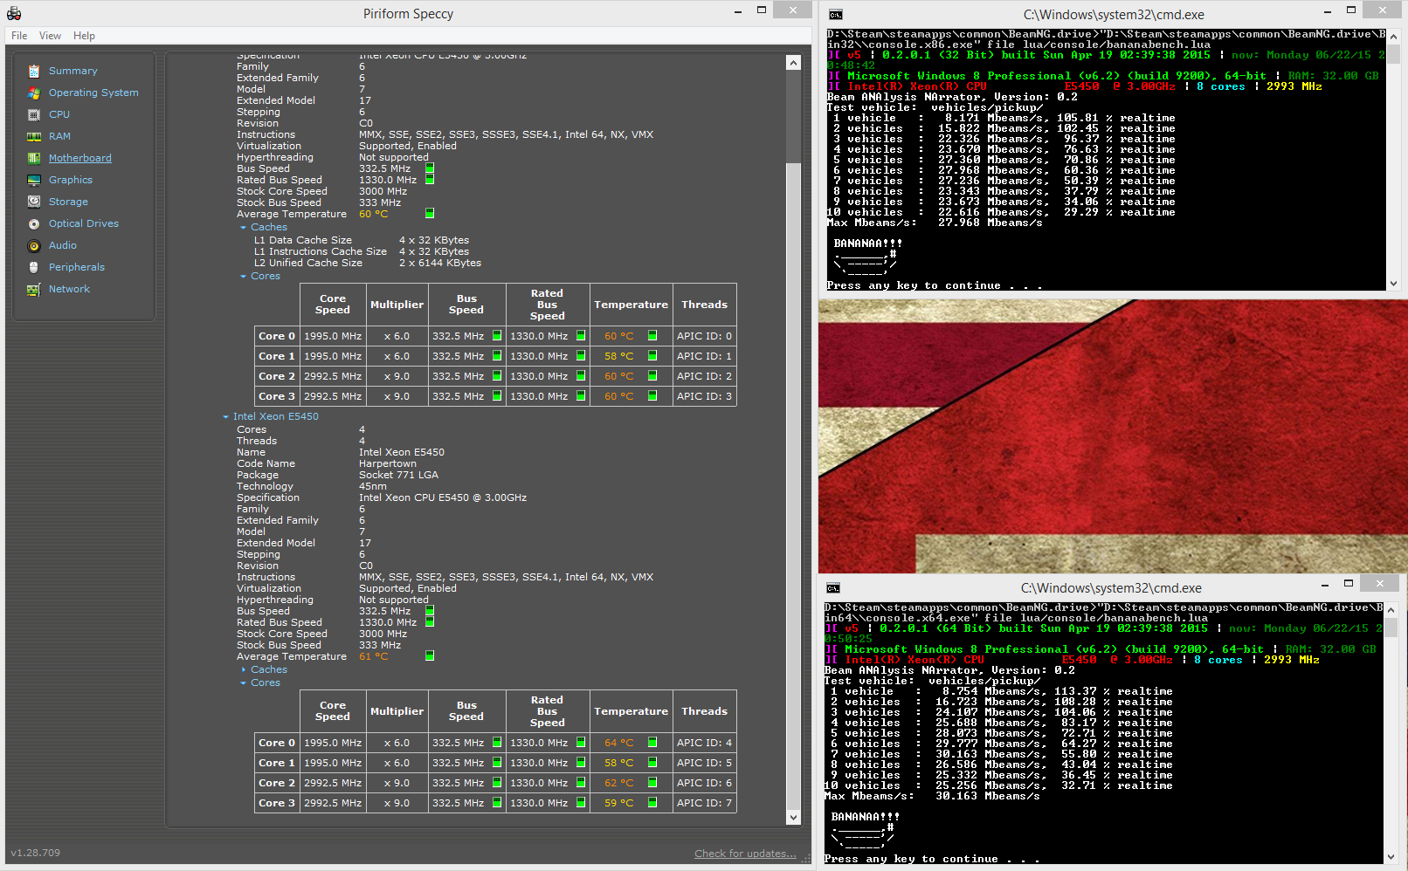This screenshot has height=871, width=1408.
Task: Click the Audio speaker icon
Action: 34,246
